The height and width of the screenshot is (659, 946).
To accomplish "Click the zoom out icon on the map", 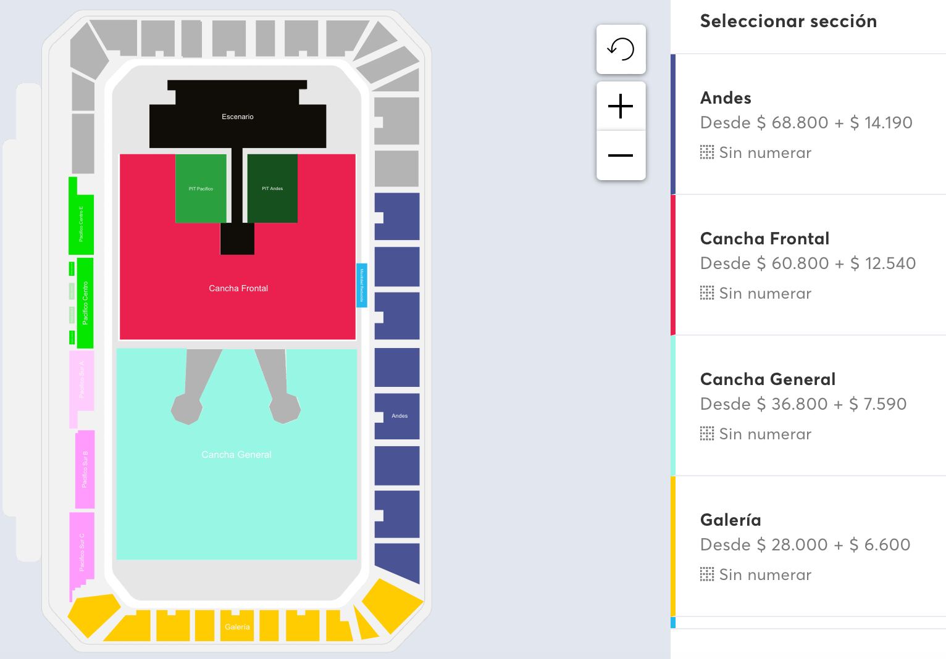I will pos(621,155).
